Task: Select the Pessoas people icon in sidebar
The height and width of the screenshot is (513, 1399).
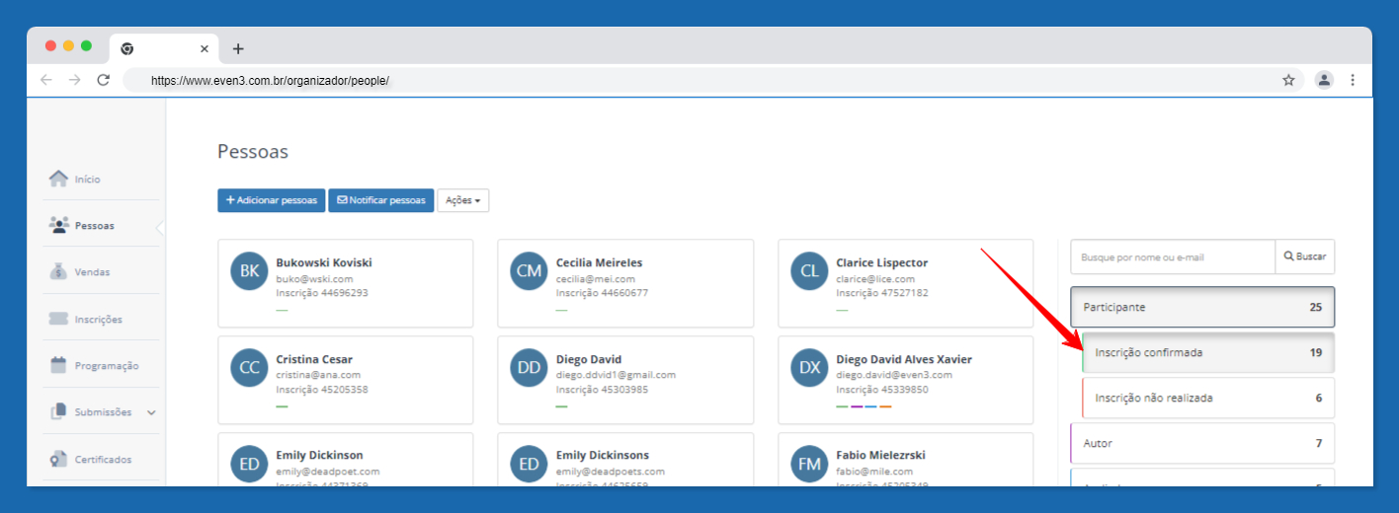Action: [58, 225]
